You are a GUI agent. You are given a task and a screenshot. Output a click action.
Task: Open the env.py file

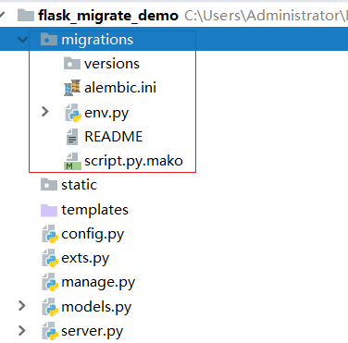pos(106,113)
